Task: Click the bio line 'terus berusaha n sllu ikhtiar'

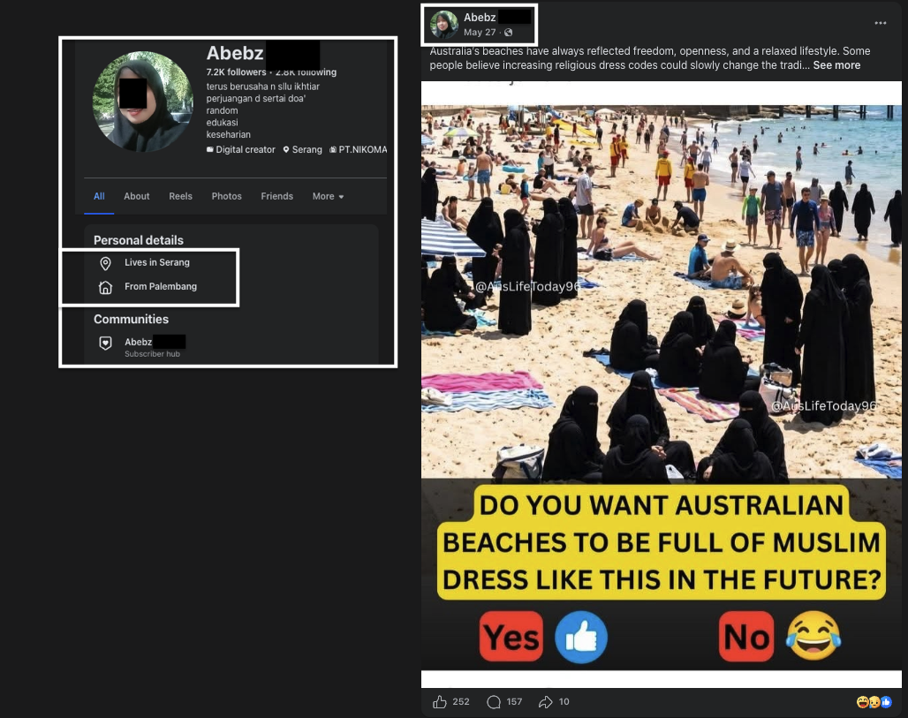Action: pyautogui.click(x=263, y=87)
